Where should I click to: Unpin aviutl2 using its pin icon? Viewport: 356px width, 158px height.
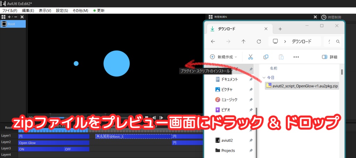[251, 140]
